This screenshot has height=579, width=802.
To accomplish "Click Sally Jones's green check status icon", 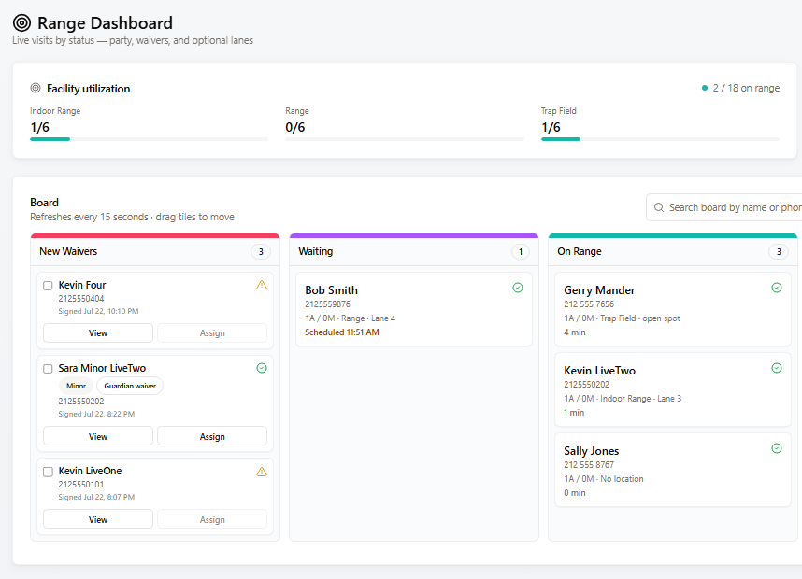I will coord(777,448).
